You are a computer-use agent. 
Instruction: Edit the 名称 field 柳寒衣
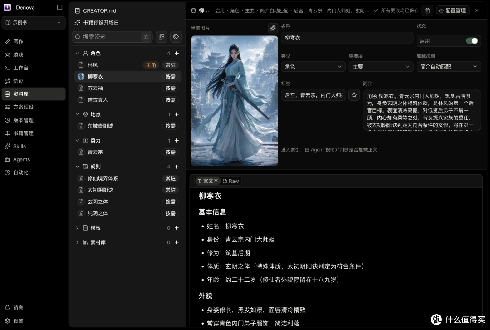click(347, 38)
